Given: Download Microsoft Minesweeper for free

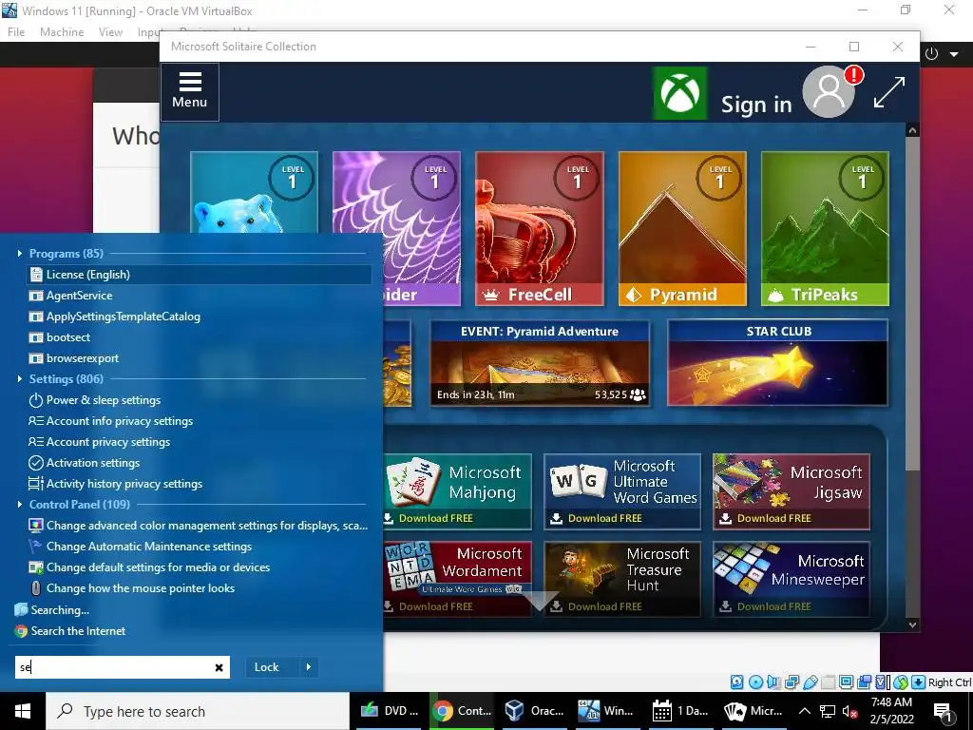Looking at the screenshot, I should point(792,579).
